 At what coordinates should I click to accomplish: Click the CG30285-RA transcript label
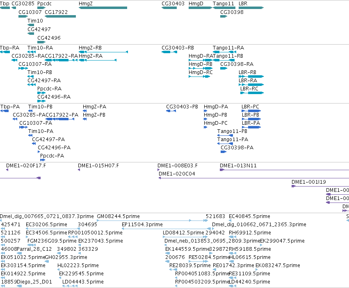[28, 56]
